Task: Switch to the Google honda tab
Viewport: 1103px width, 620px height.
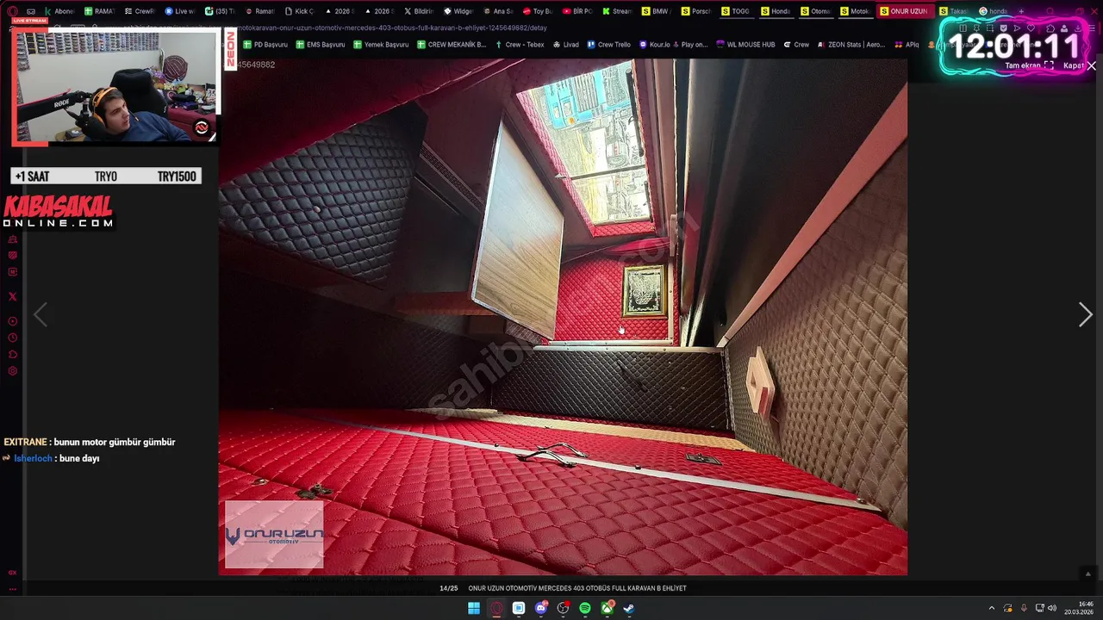Action: [994, 11]
